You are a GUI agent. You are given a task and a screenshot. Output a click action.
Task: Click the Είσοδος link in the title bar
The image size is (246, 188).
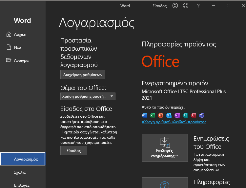coord(159,6)
